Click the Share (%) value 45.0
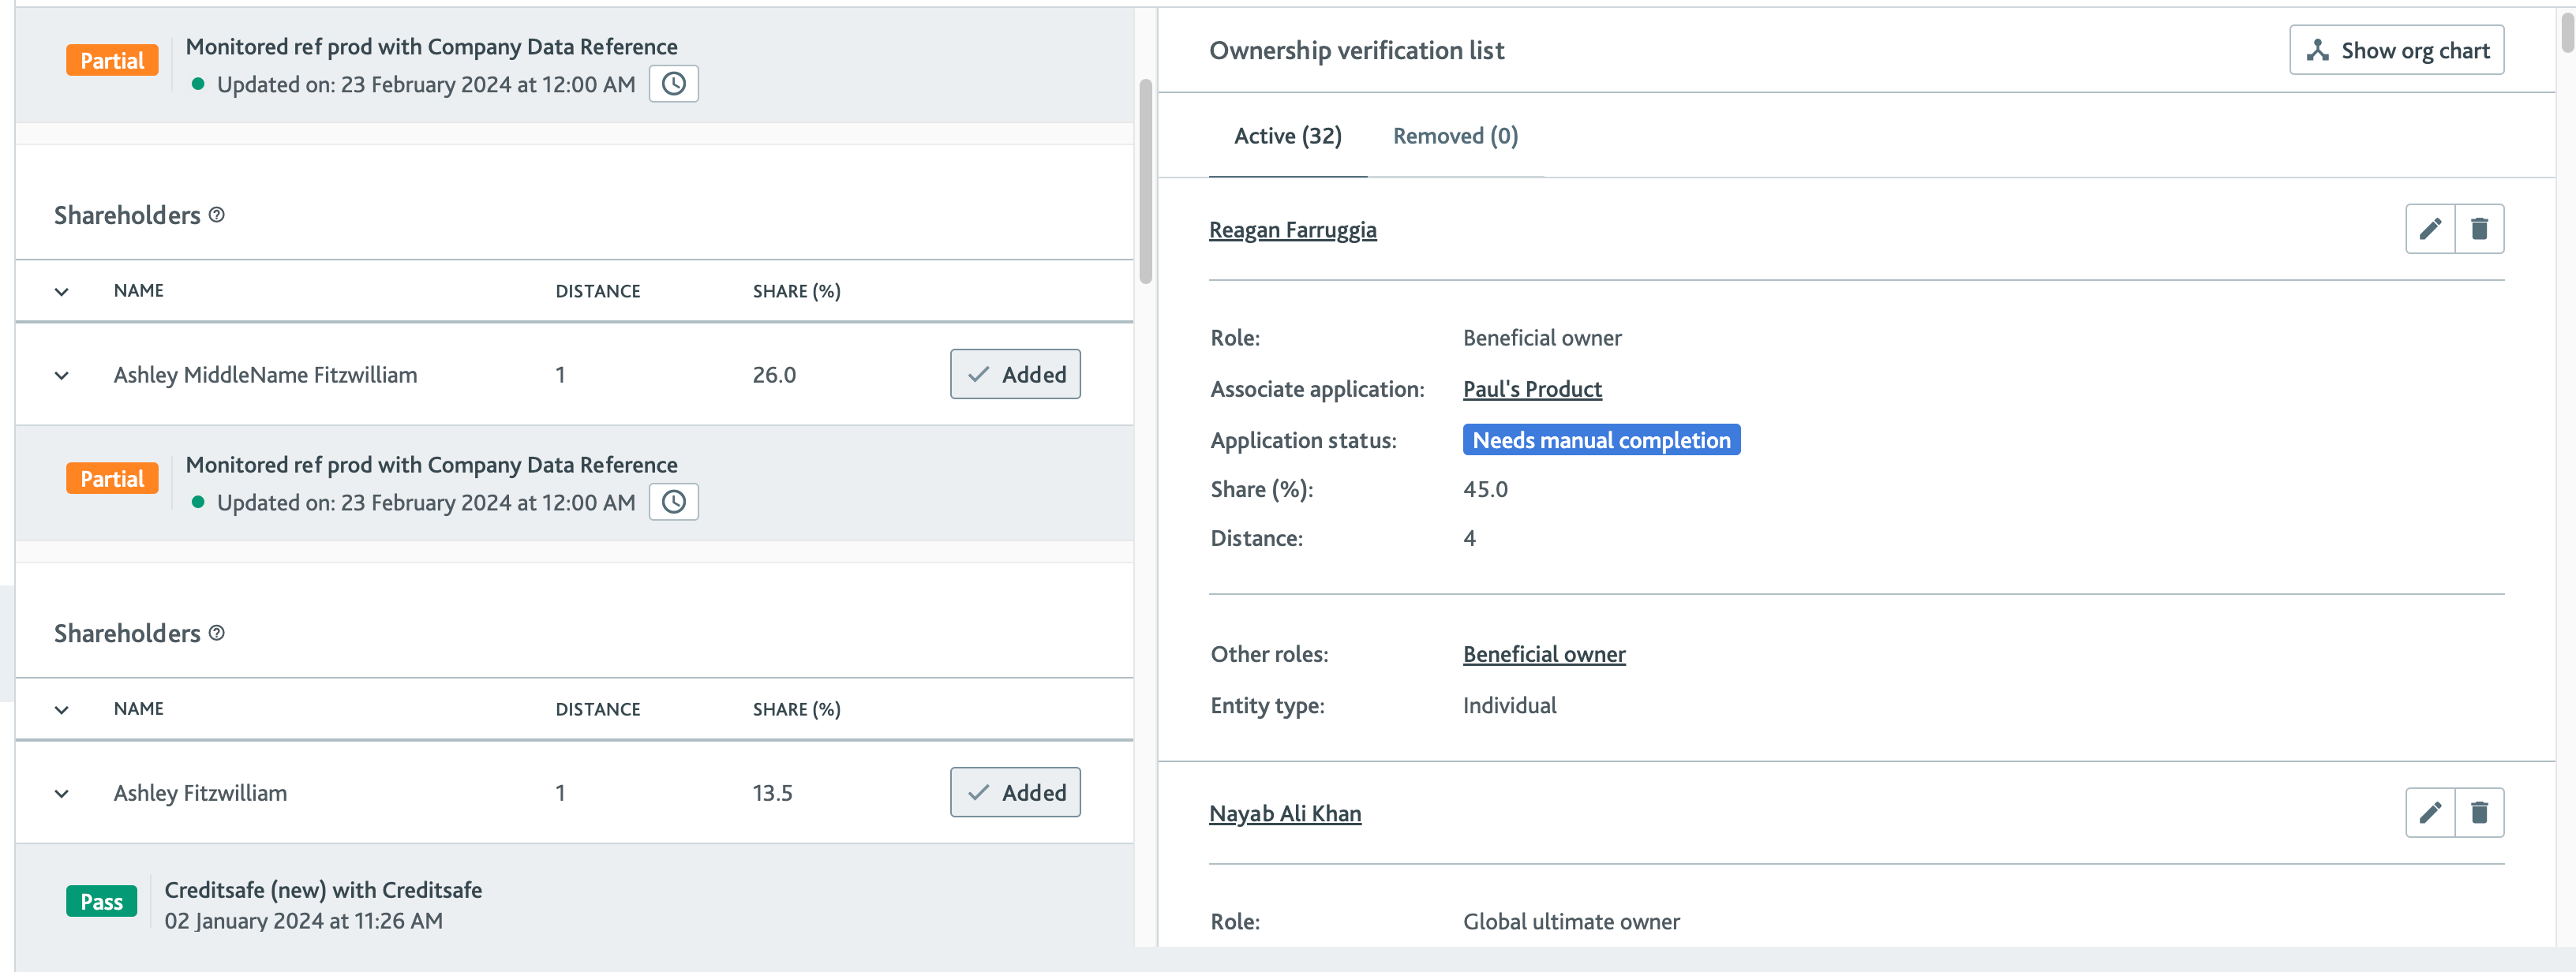This screenshot has height=972, width=2576. pyautogui.click(x=1485, y=489)
